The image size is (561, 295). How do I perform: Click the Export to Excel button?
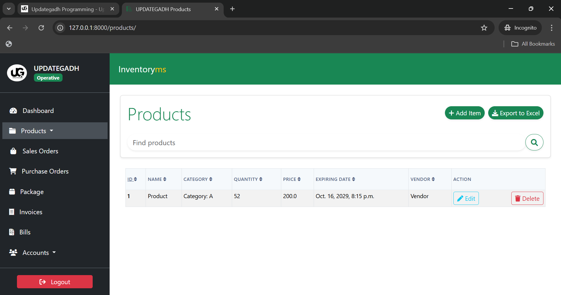tap(516, 113)
